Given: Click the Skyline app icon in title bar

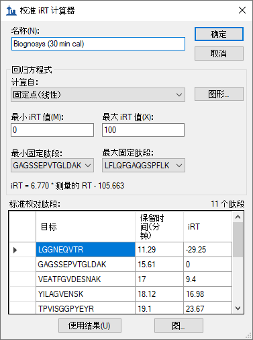Looking at the screenshot, I should 11,11.
